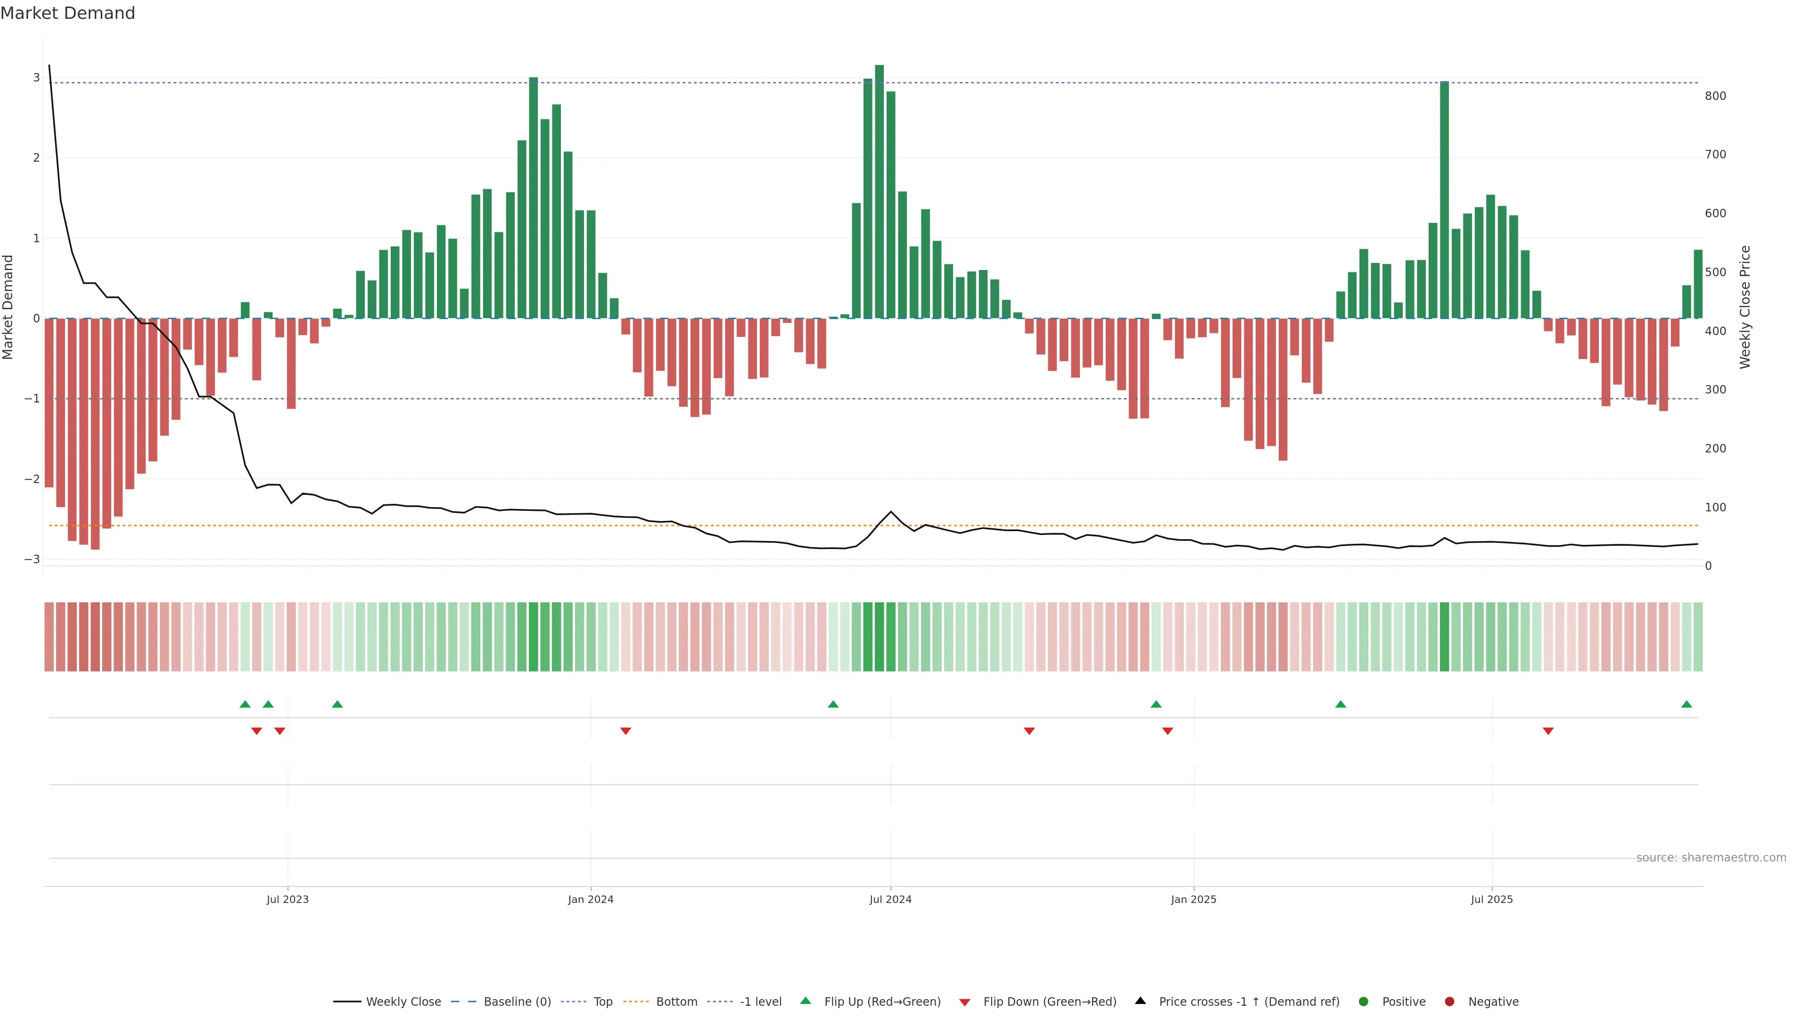Click green Flip Up legend triangle icon
Viewport: 1810px width, 1018px height.
tap(806, 1001)
